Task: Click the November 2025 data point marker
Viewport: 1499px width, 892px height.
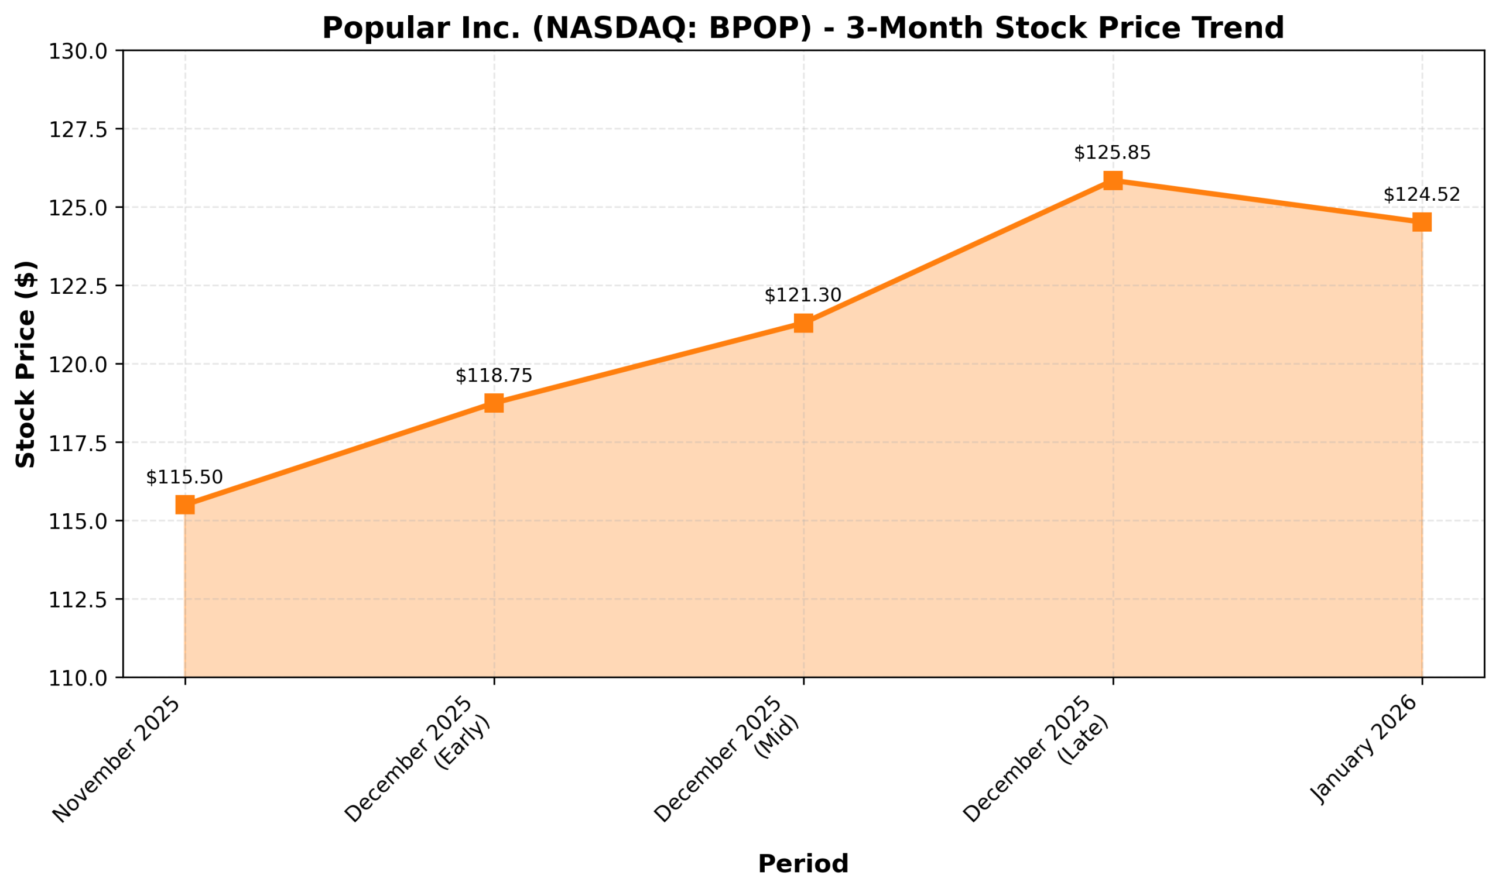Action: 184,505
